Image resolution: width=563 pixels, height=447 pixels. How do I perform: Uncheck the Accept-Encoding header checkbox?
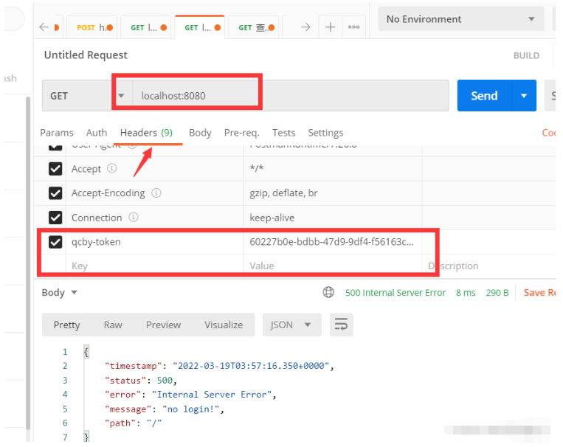tap(55, 193)
